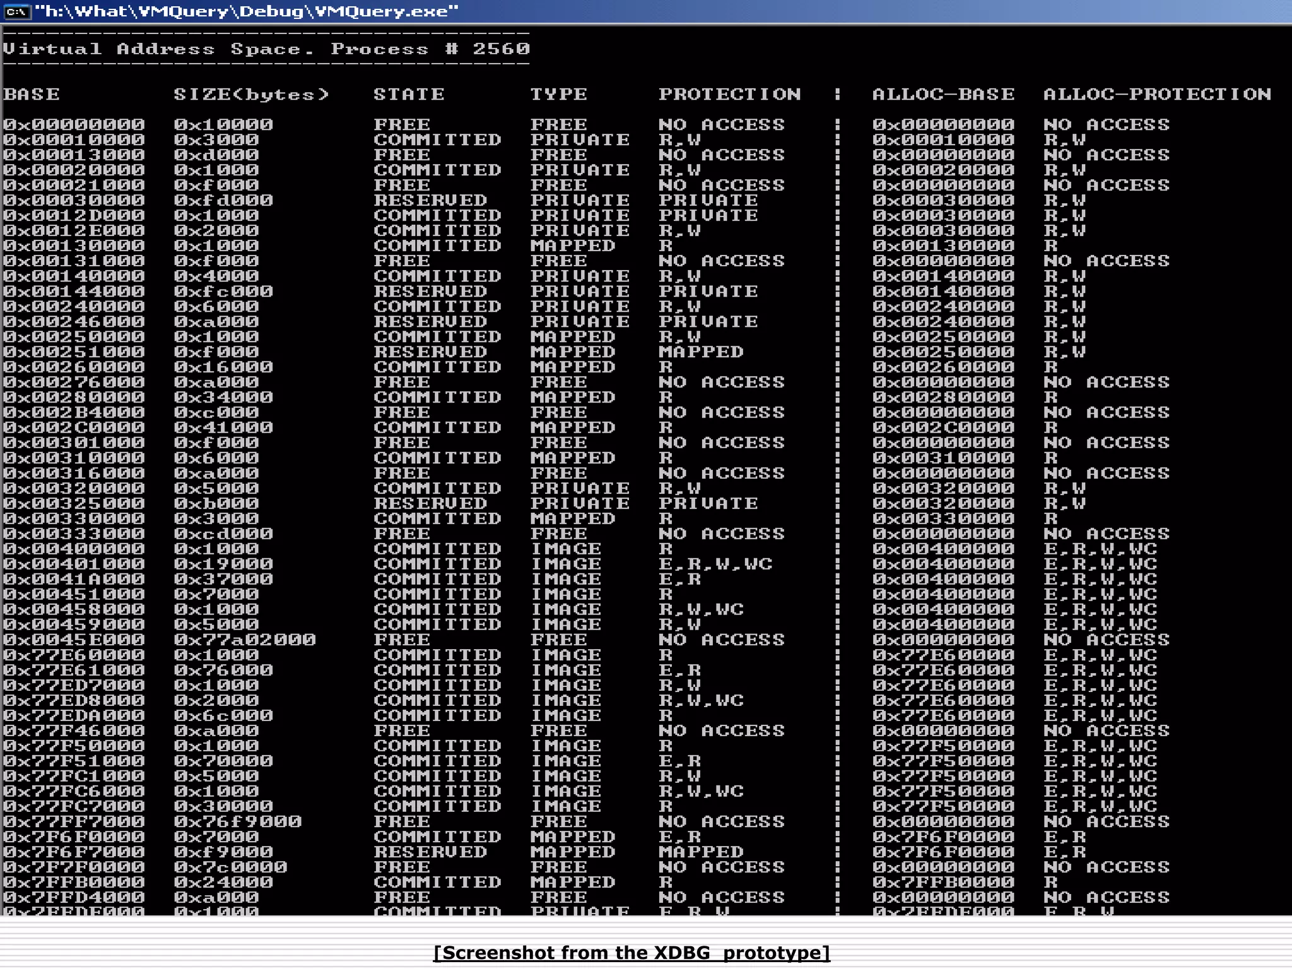Viewport: 1292px width, 969px height.
Task: Select base address 0x002B4000
Action: coord(74,413)
